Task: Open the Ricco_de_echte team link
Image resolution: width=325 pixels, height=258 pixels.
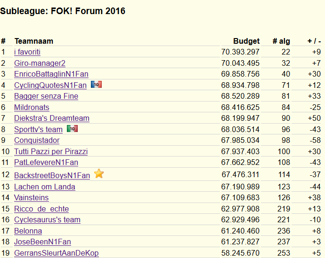Action: click(41, 209)
